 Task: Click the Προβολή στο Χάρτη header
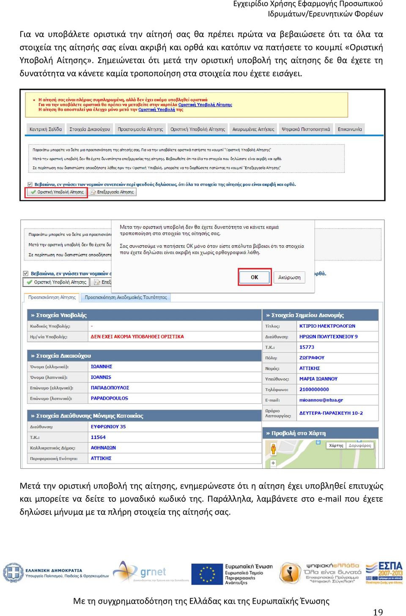click(x=320, y=433)
